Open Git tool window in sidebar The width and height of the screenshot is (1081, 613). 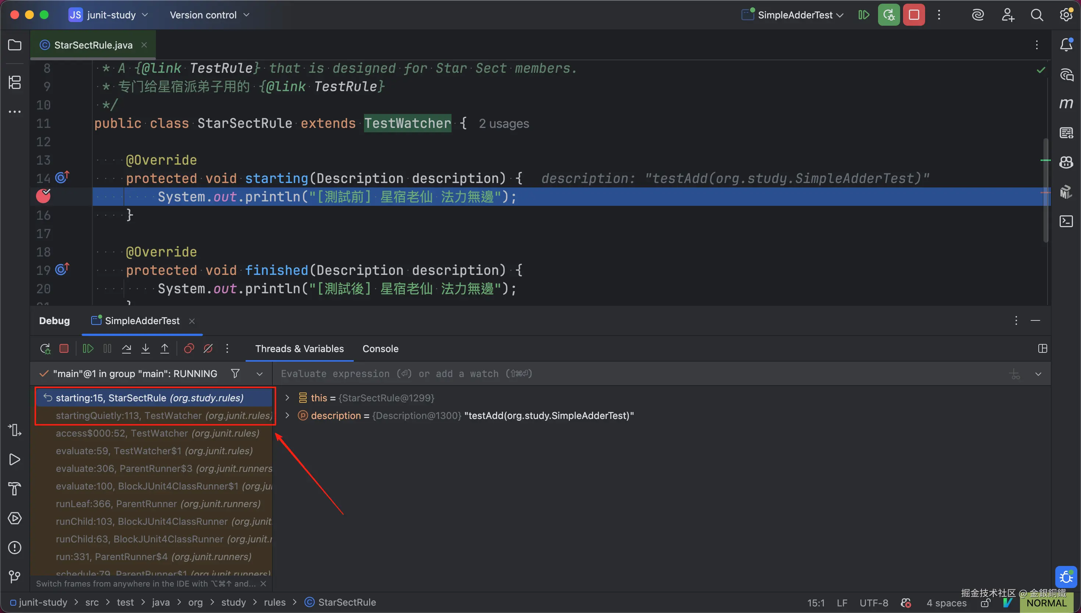click(15, 576)
